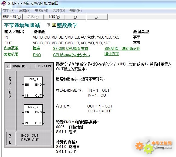Image resolution: width=176 pixels, height=157 pixels.
Task: Open the 文件(F) menu
Action: 9,11
